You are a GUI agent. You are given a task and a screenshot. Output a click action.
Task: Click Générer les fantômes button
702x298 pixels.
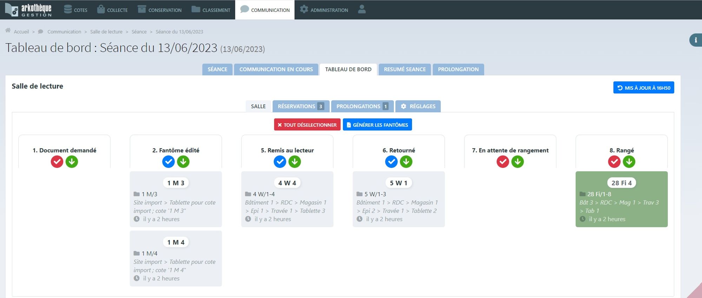pos(377,125)
